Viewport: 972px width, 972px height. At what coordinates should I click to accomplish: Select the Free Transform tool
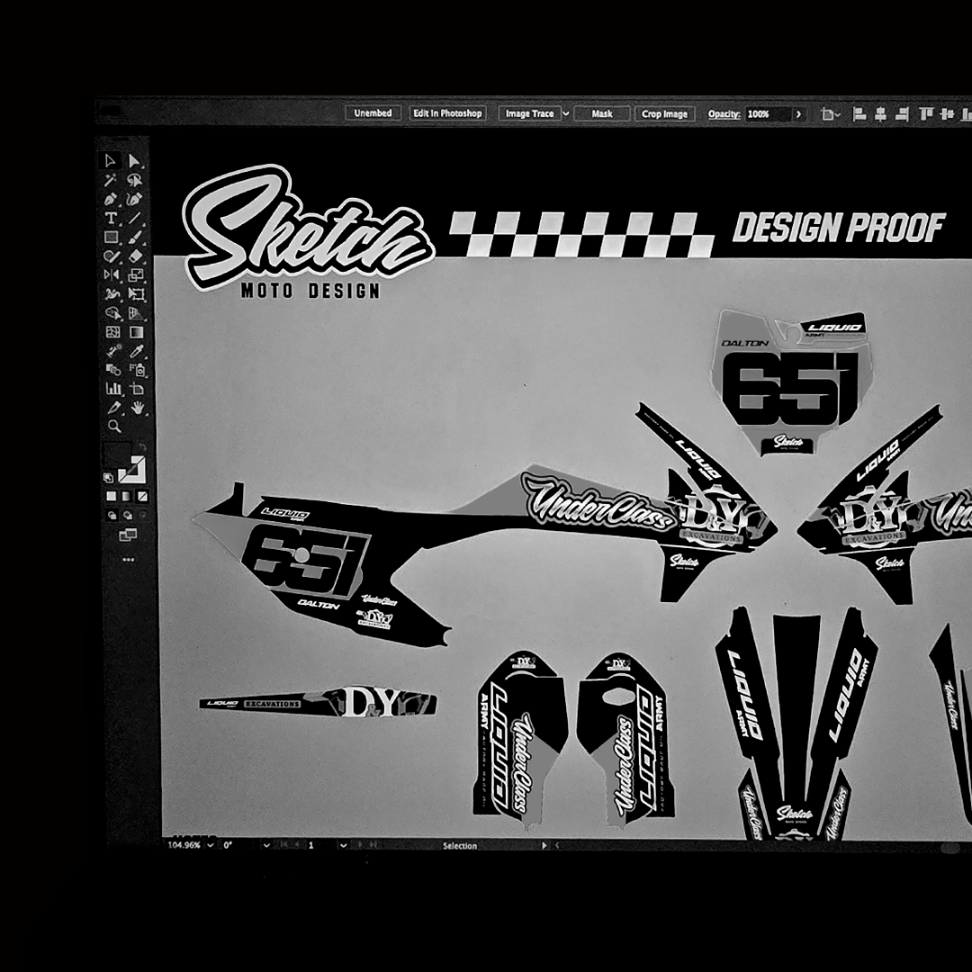point(137,293)
